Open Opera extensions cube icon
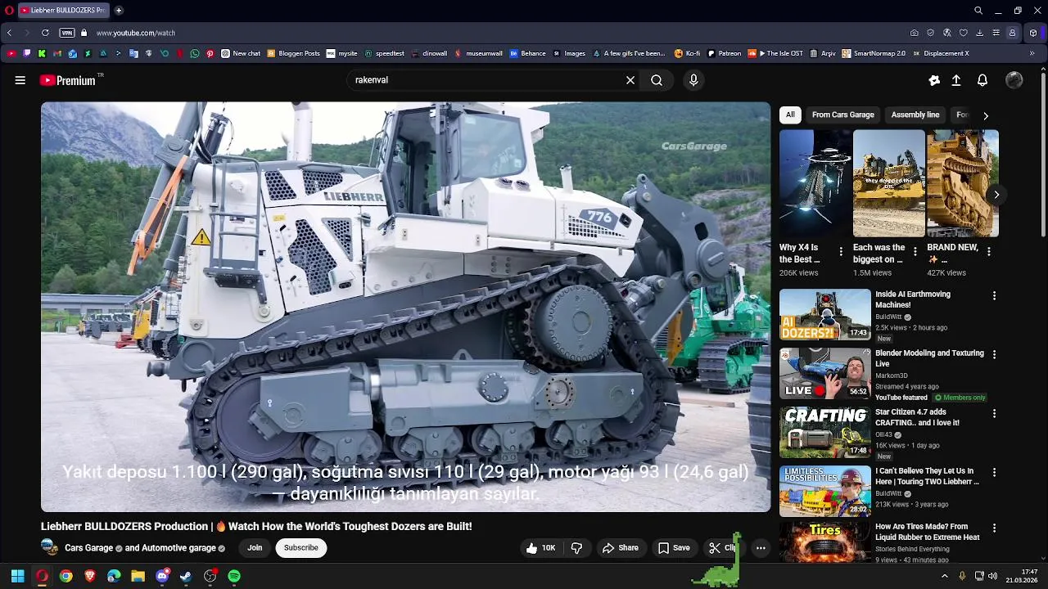Image resolution: width=1048 pixels, height=589 pixels. 1032,33
